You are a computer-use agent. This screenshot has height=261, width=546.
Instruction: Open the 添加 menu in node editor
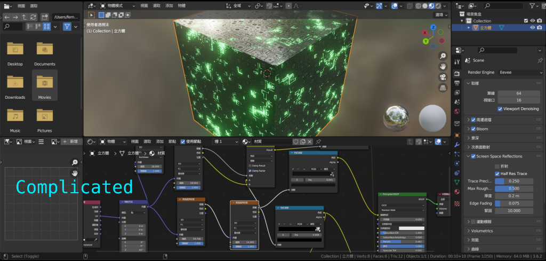[x=160, y=141]
